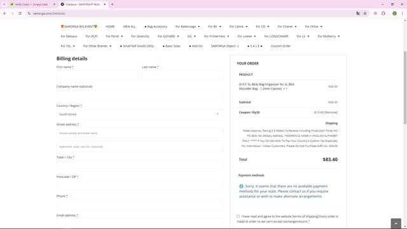This screenshot has width=407, height=229.
Task: Open the Custom Order menu item
Action: pyautogui.click(x=280, y=46)
